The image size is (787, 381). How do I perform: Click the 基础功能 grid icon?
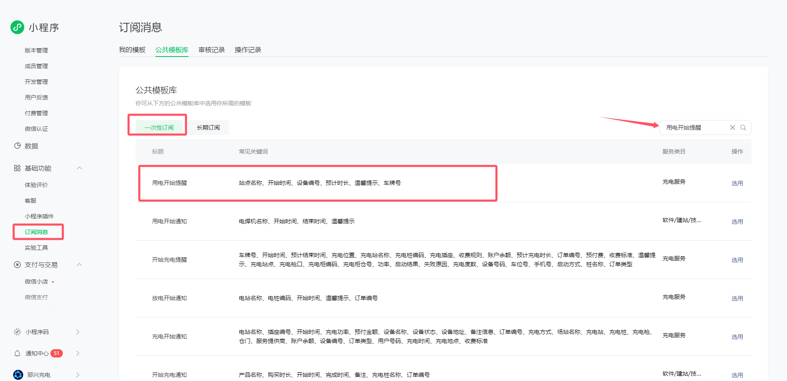(17, 168)
